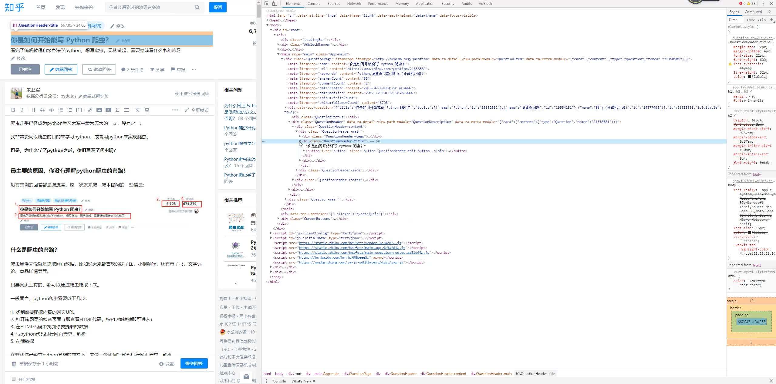The image size is (776, 384).
Task: Expand the js-clientConfig script node
Action: tap(271, 233)
